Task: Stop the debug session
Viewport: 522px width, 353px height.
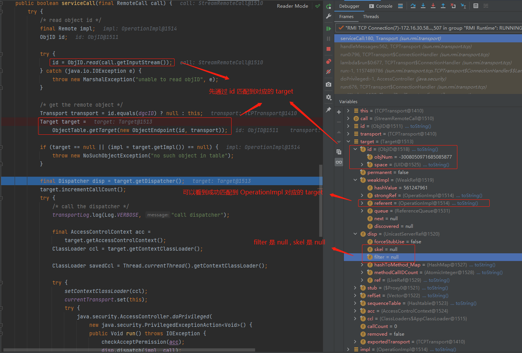Action: pos(329,49)
